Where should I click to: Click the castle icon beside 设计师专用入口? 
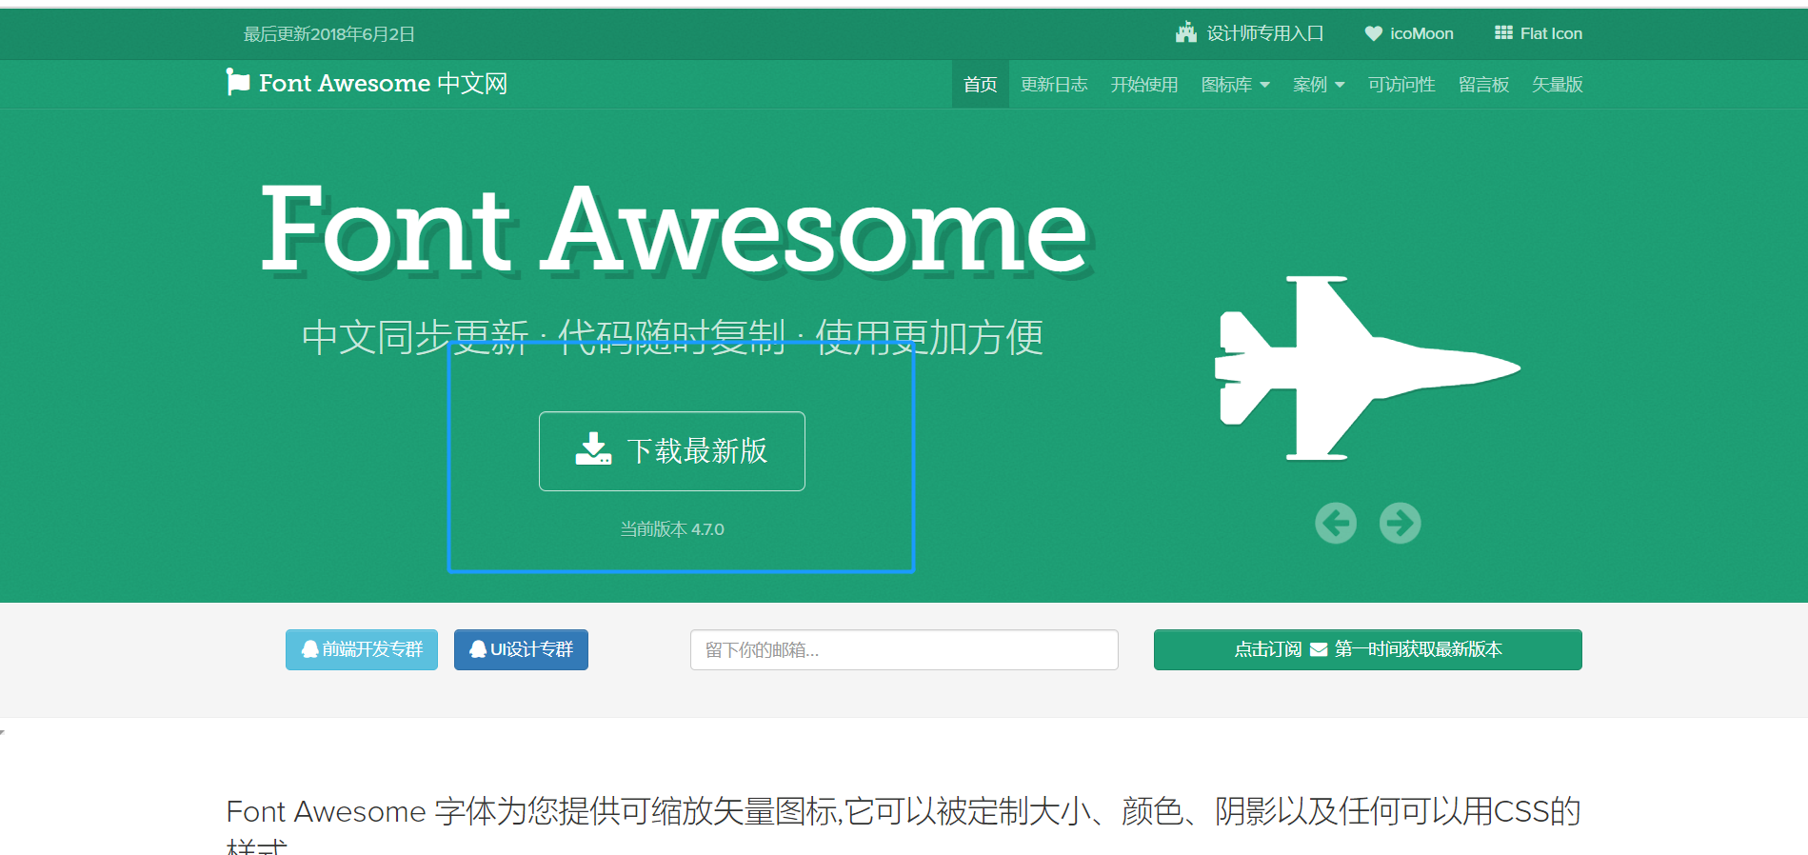point(1185,32)
